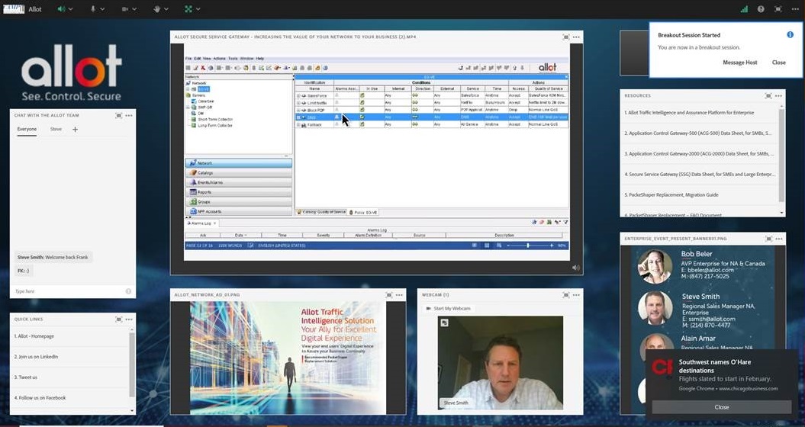Viewport: 805px width, 427px height.
Task: Mute the speaker audio icon
Action: point(61,8)
